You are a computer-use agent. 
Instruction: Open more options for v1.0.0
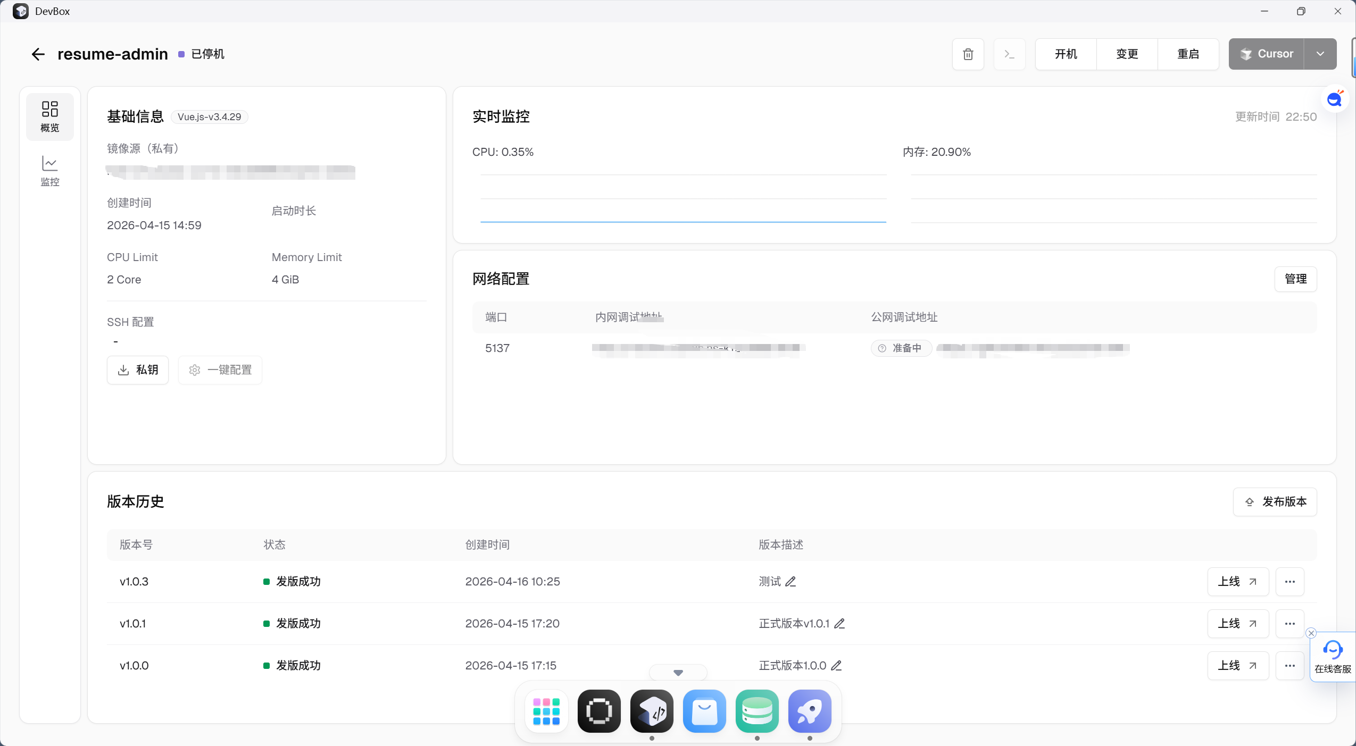pos(1290,666)
